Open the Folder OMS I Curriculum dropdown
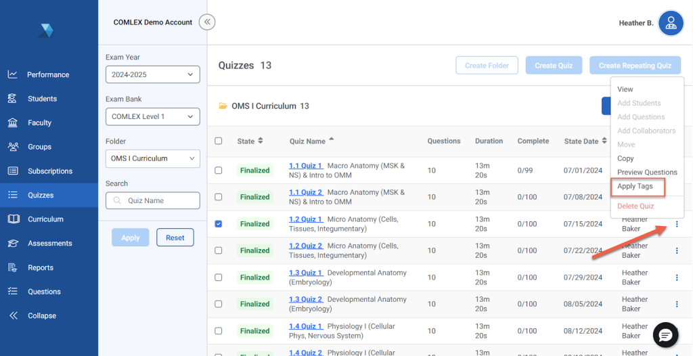 click(152, 158)
